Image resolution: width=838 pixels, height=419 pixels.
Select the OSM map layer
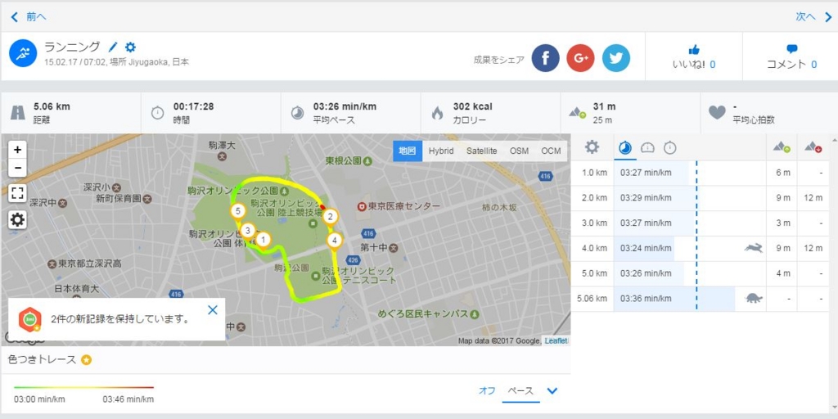(519, 151)
